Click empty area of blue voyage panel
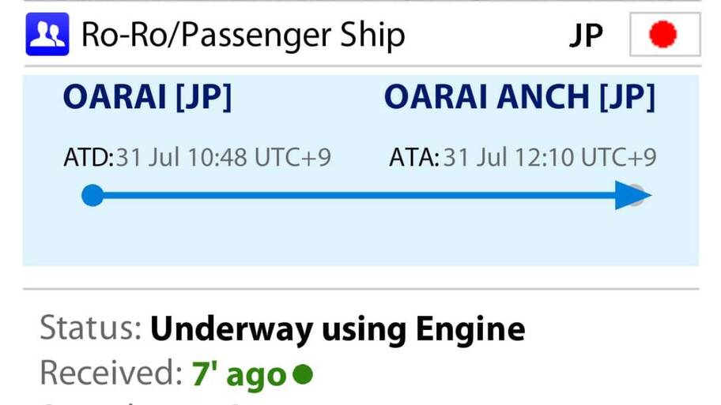The image size is (721, 405). tap(359, 238)
